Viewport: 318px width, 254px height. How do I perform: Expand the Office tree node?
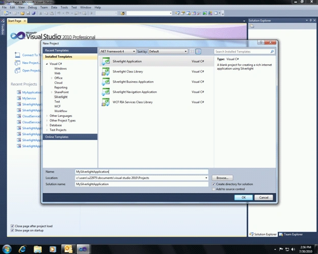[51, 78]
